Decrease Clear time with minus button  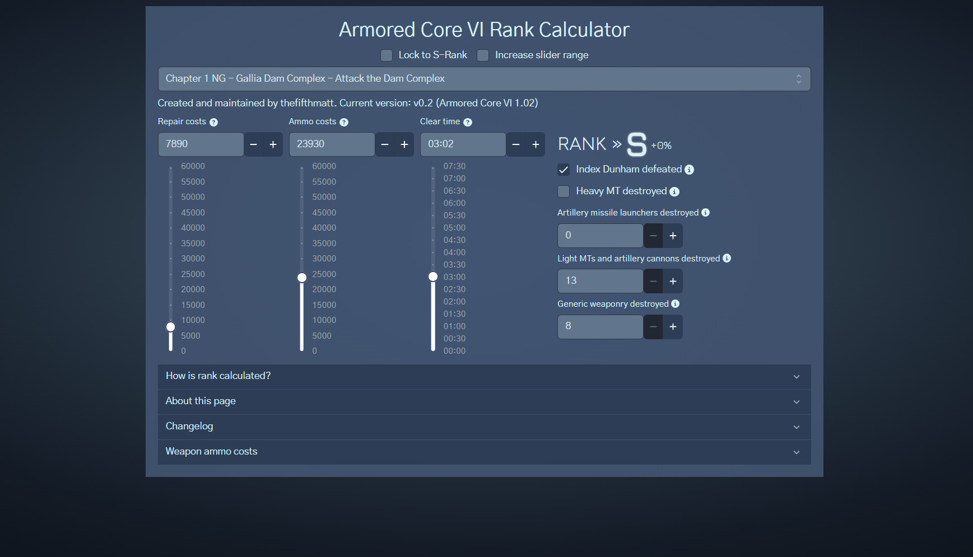pyautogui.click(x=516, y=144)
